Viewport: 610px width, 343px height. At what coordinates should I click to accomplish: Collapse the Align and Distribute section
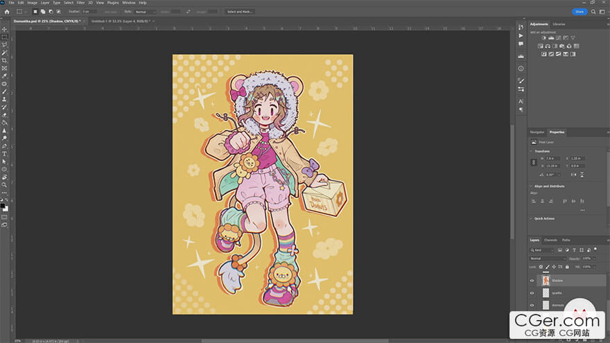(532, 186)
